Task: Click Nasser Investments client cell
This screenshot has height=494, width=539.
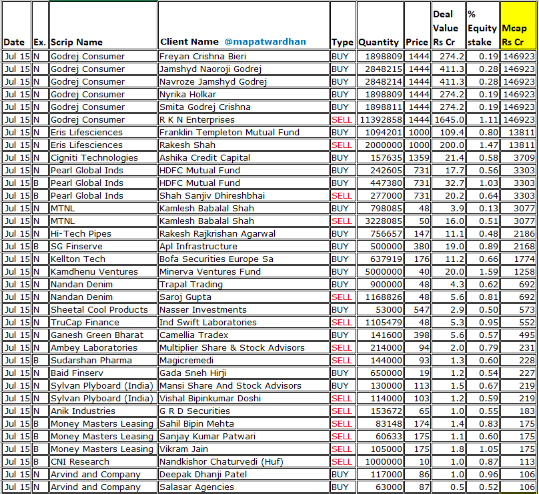Action: click(243, 310)
